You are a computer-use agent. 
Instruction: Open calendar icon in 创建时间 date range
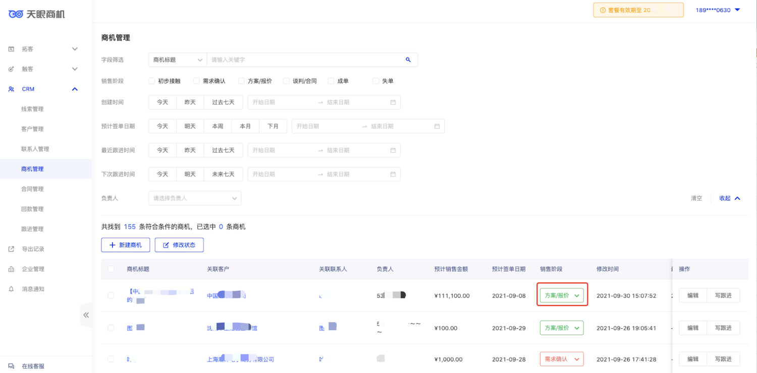click(393, 102)
